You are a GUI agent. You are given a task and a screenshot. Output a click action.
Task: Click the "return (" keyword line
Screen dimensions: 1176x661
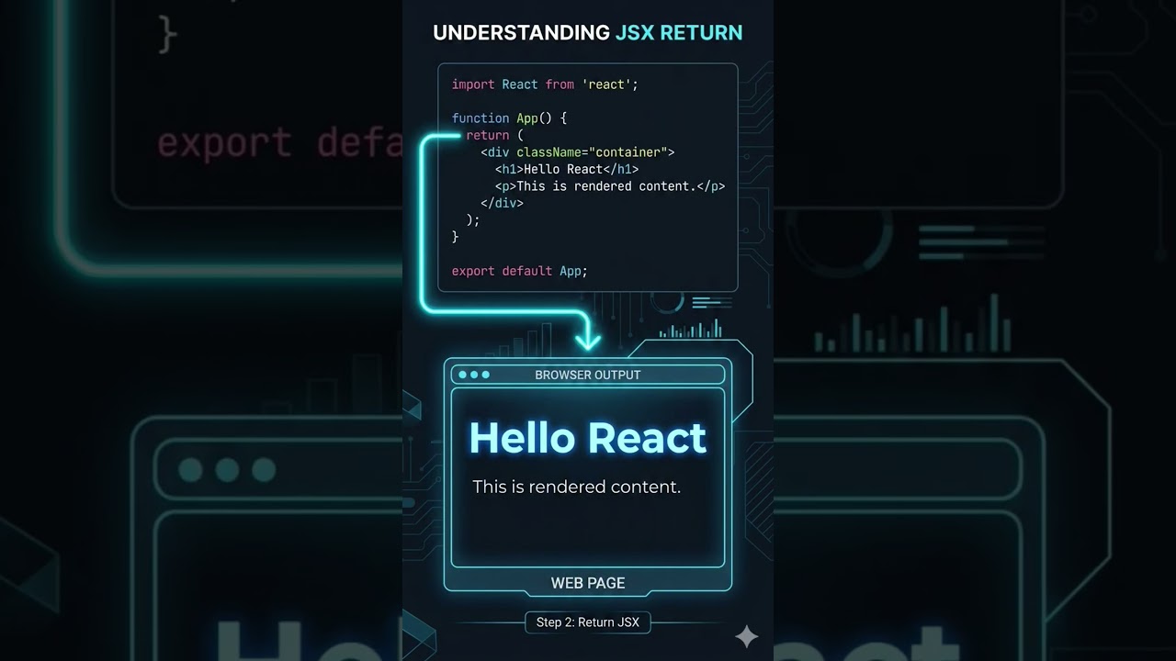tap(494, 135)
